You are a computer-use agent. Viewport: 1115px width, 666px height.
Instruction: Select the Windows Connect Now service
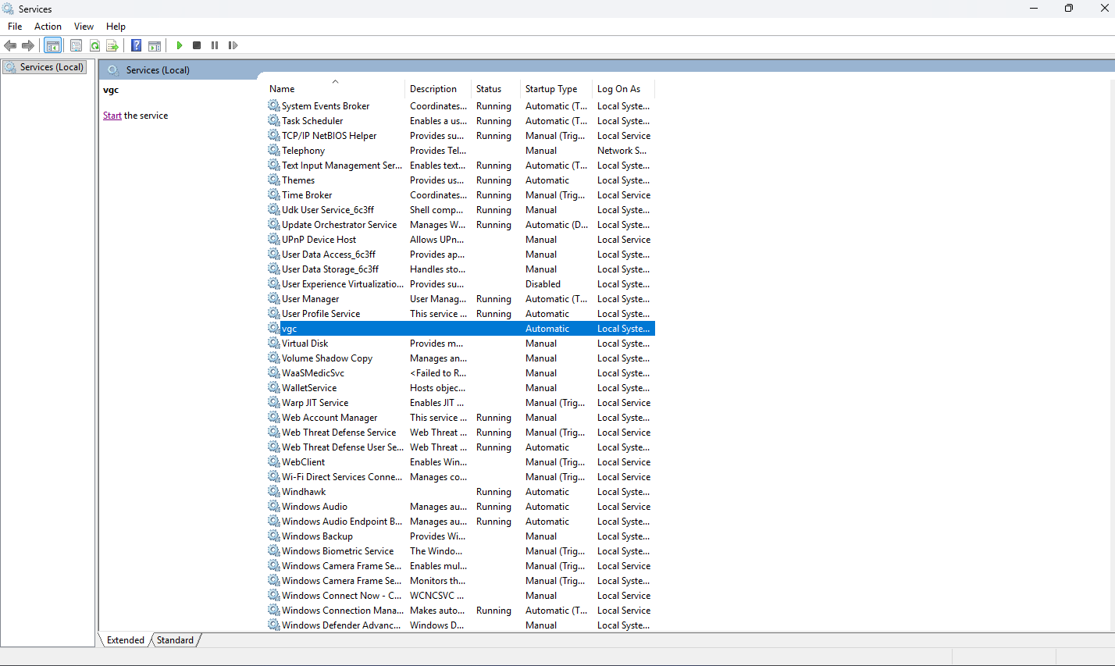pos(461,596)
